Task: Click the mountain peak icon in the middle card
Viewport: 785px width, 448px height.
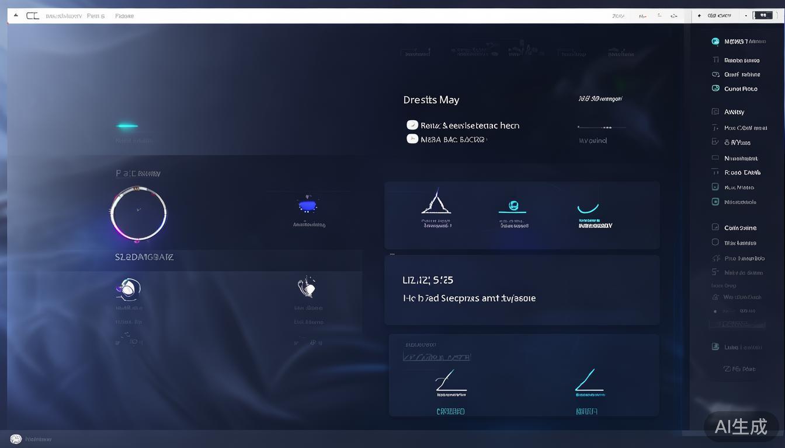Action: pos(436,202)
